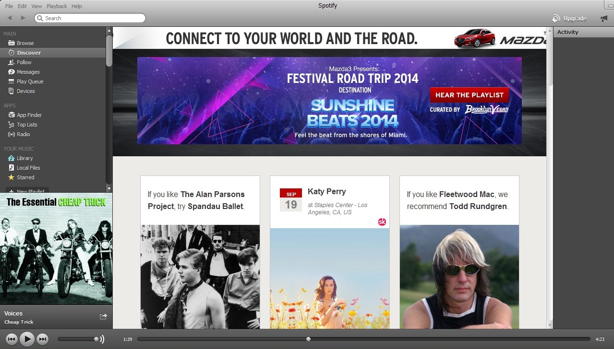Click the sidebar scrollbar up arrow
Image resolution: width=614 pixels, height=349 pixels.
pos(109,31)
